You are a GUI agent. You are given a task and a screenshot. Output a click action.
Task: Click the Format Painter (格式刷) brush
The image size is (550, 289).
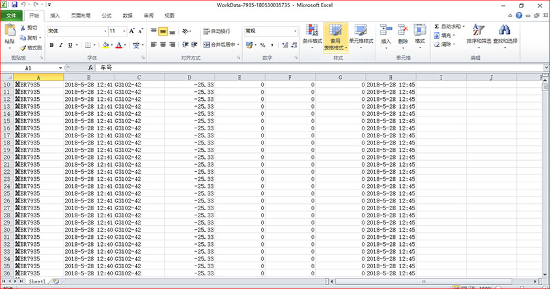pos(31,48)
